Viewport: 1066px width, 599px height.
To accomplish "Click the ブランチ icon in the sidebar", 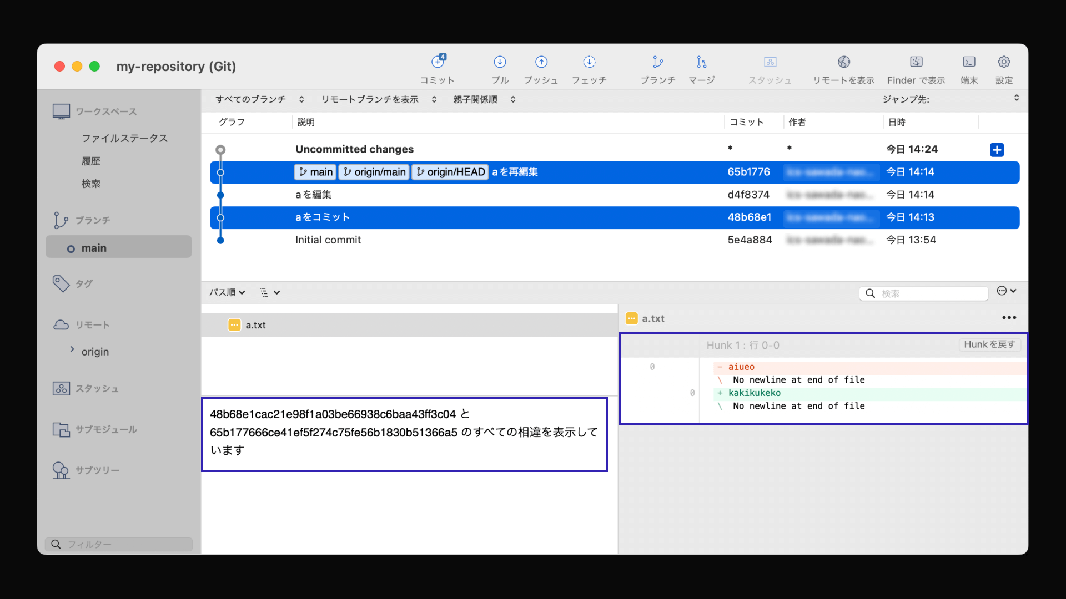I will pyautogui.click(x=61, y=220).
